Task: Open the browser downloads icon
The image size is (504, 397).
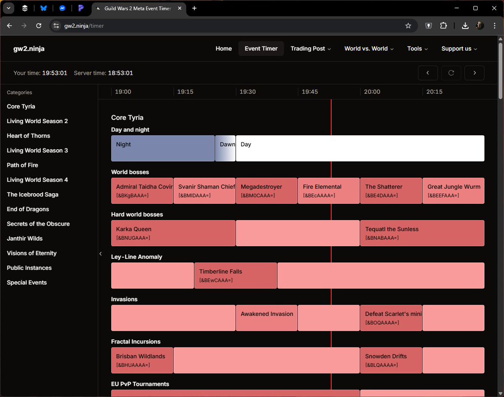Action: 465,26
